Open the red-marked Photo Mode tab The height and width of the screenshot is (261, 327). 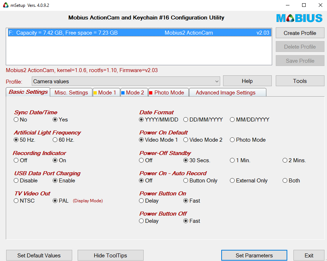coord(168,93)
